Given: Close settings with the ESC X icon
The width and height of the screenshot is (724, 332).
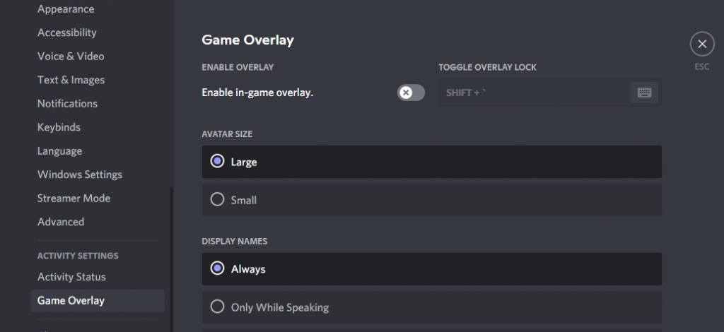Looking at the screenshot, I should [x=702, y=44].
